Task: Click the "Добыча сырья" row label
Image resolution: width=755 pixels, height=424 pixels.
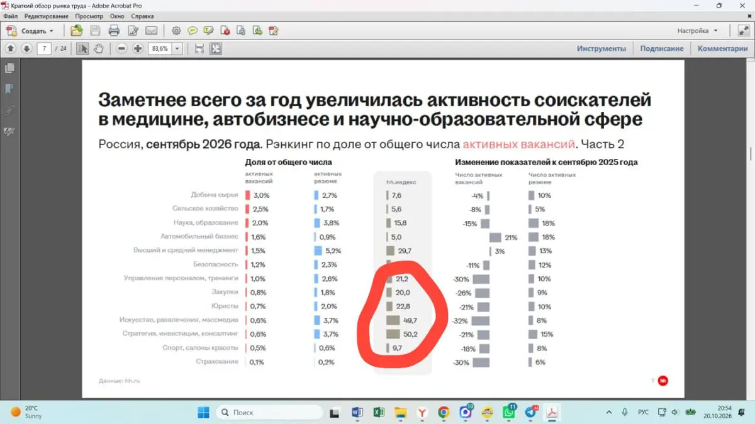Action: (x=215, y=195)
